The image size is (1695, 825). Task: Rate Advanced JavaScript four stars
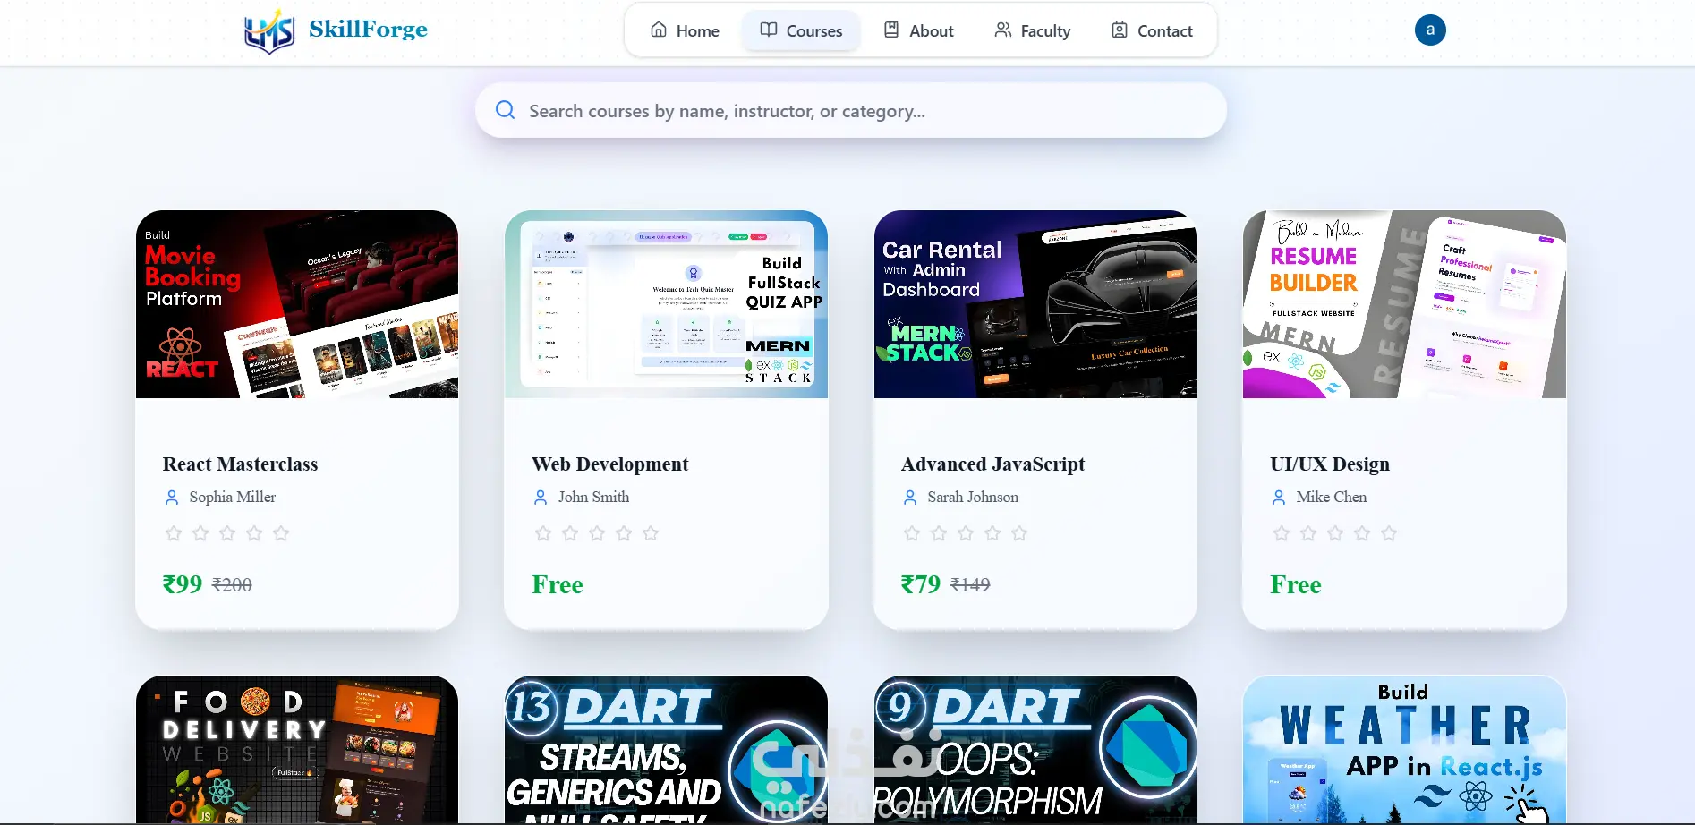[x=992, y=533]
